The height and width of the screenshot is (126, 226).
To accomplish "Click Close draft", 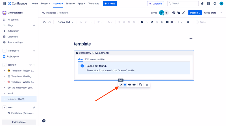I will [210, 13].
